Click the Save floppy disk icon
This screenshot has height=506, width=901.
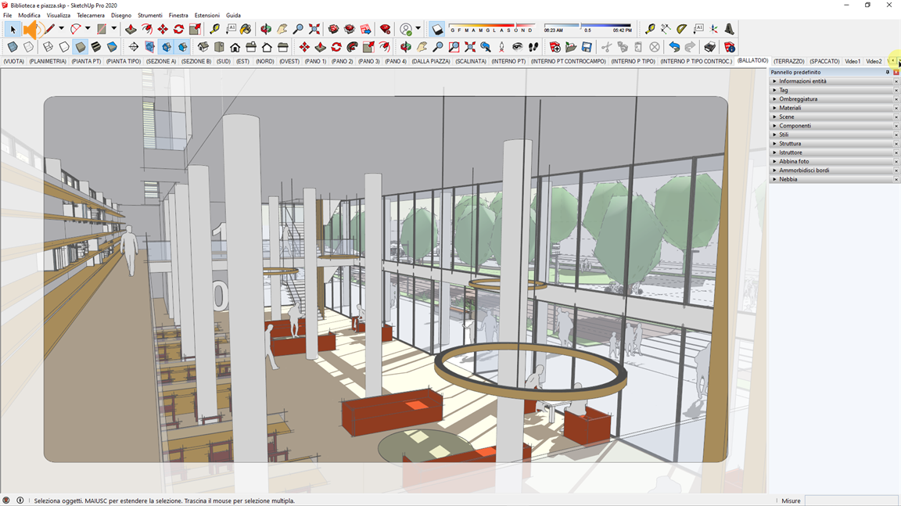(587, 48)
